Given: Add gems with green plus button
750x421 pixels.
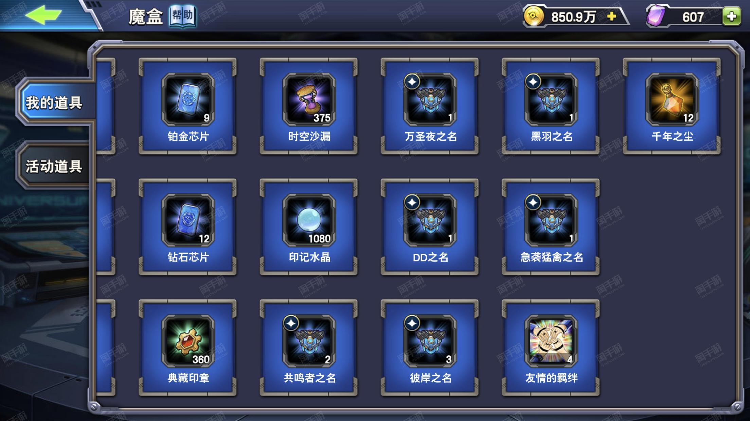Looking at the screenshot, I should pyautogui.click(x=731, y=16).
